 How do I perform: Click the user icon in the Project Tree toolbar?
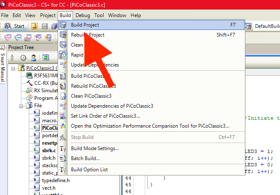coord(33,57)
